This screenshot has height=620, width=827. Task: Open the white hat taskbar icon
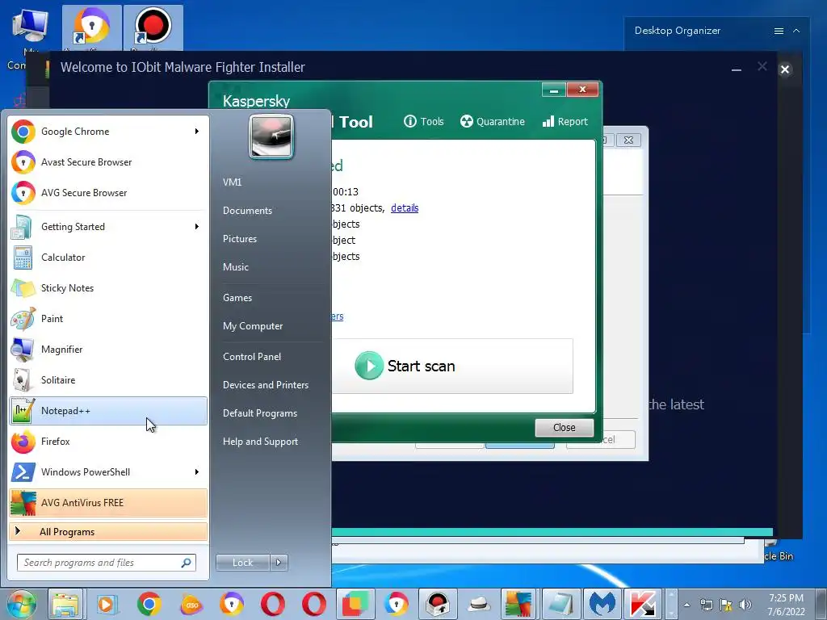tap(479, 604)
